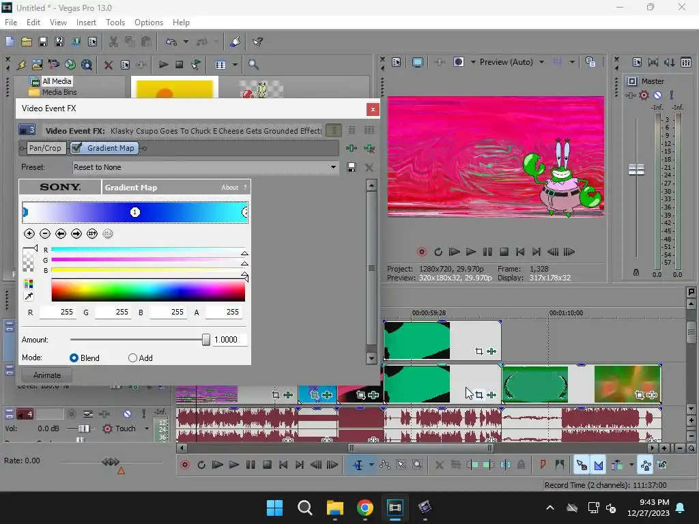Screen dimensions: 699x524
Task: Save the project using the floppy disk icon
Action: tap(43, 42)
